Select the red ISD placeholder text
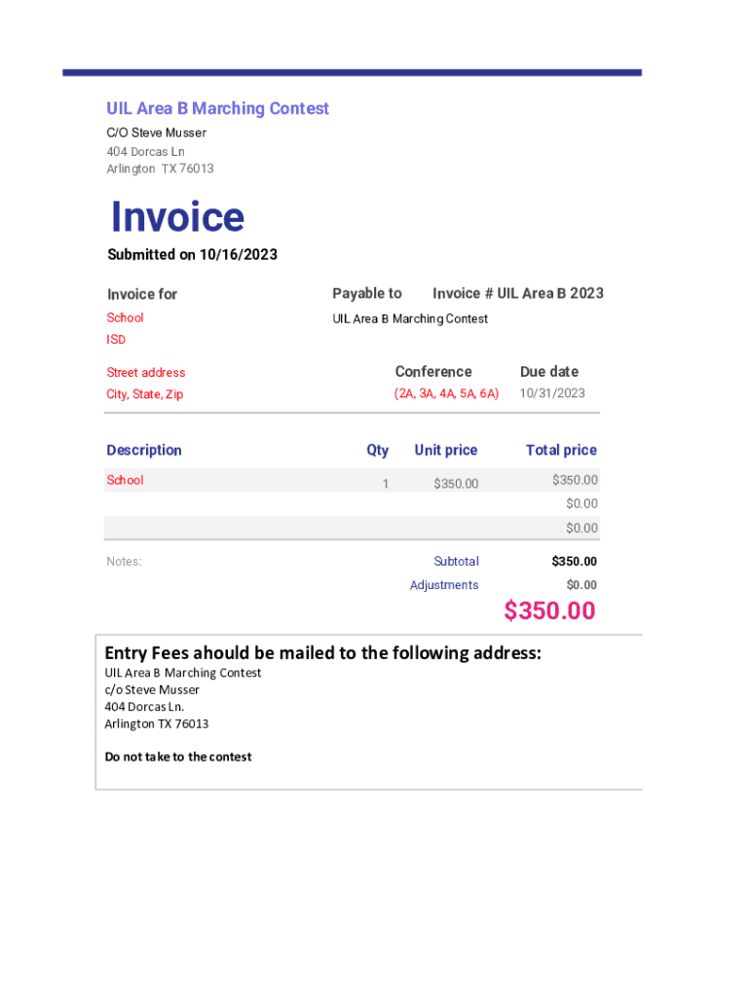 (x=116, y=340)
